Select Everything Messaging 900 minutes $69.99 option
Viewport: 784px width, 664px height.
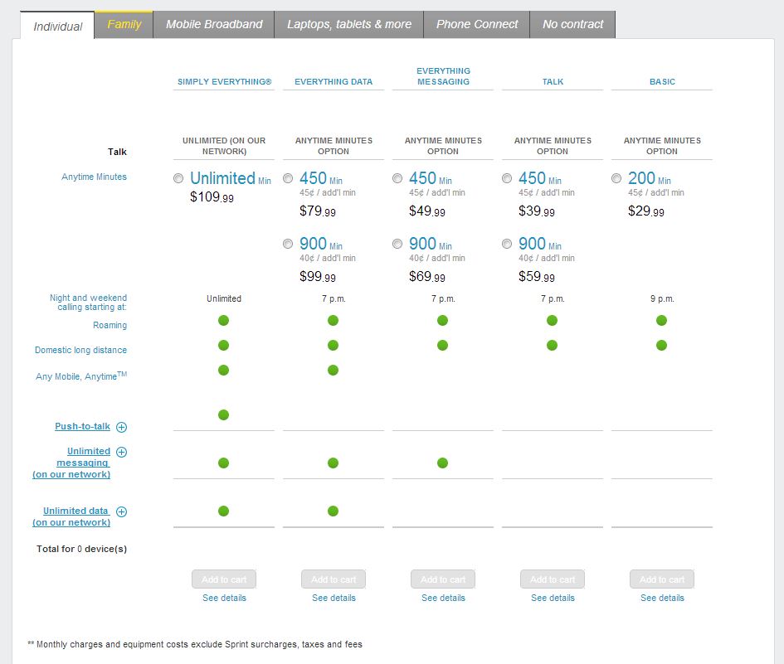(397, 244)
